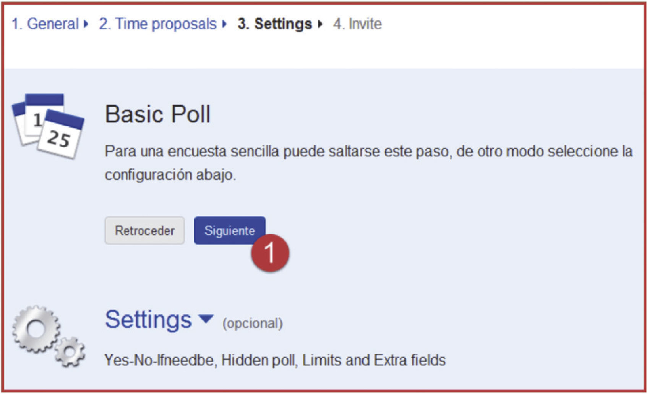This screenshot has height=394, width=647.
Task: Open the 2. Time proposals step
Action: click(x=157, y=24)
